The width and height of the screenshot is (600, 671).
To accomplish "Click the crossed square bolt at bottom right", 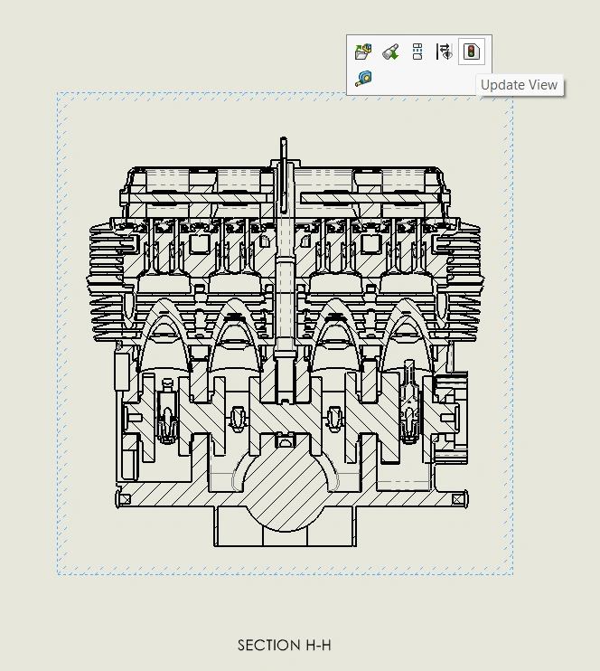I will (x=457, y=498).
